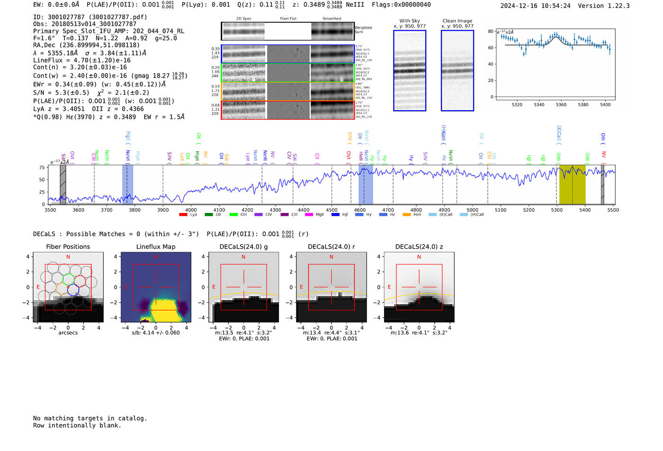Select the (H)CaII light blue legend swatch
This screenshot has height=451, width=663.
464,214
